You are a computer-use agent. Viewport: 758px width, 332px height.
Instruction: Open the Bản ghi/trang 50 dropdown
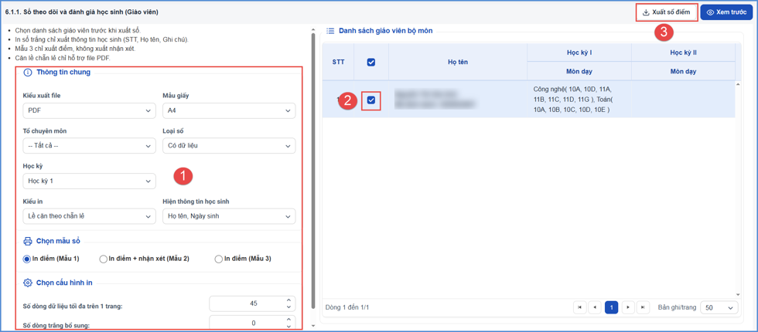pos(719,307)
